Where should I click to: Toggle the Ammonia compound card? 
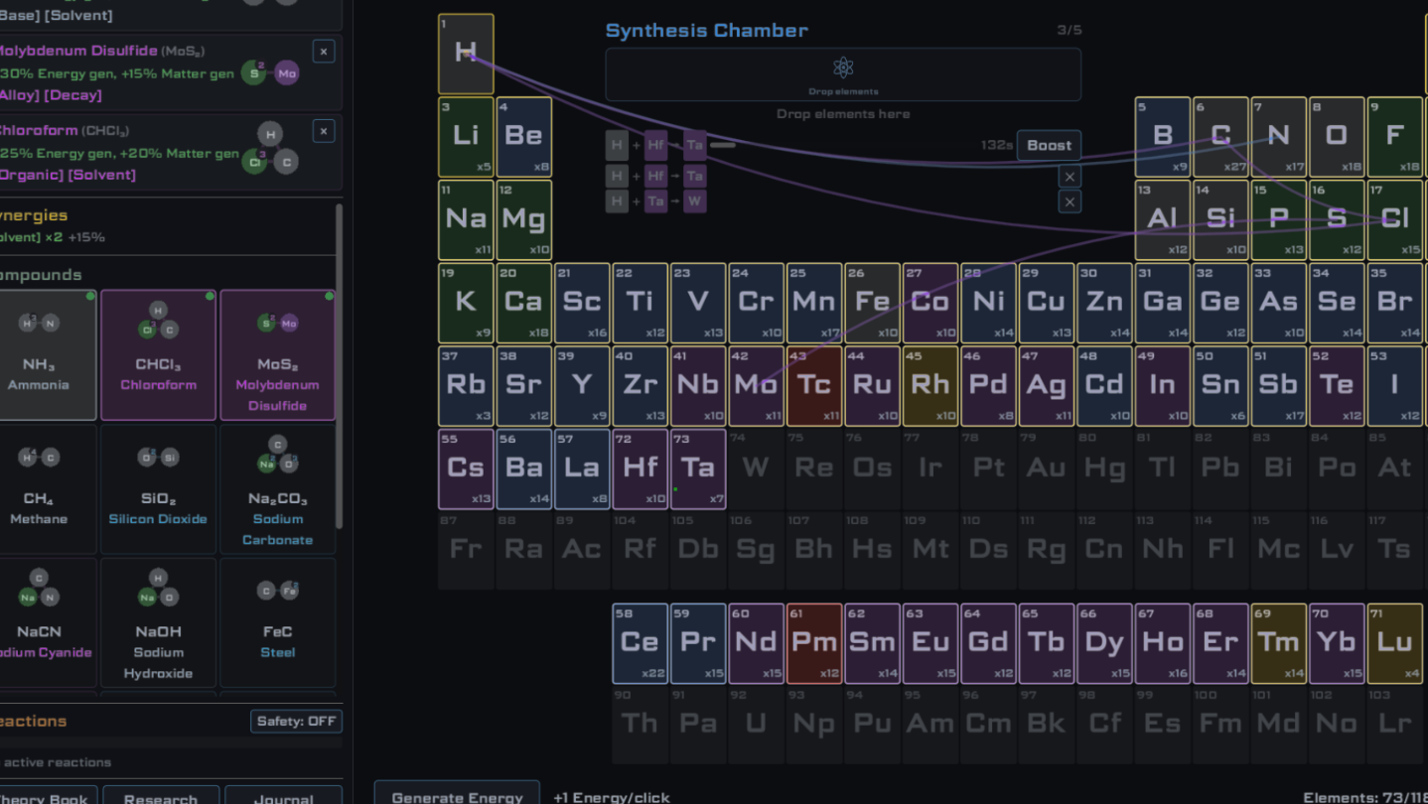pyautogui.click(x=40, y=354)
